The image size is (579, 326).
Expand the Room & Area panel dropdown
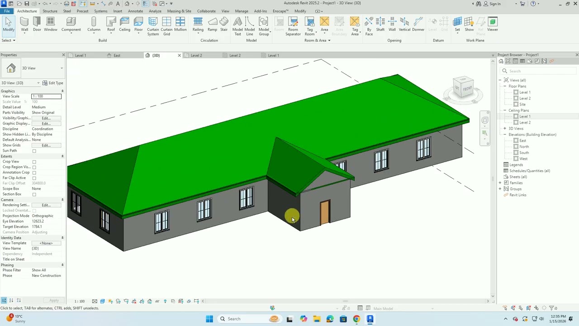click(317, 40)
